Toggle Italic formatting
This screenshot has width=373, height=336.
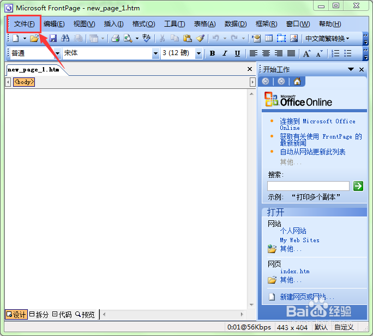(x=225, y=53)
